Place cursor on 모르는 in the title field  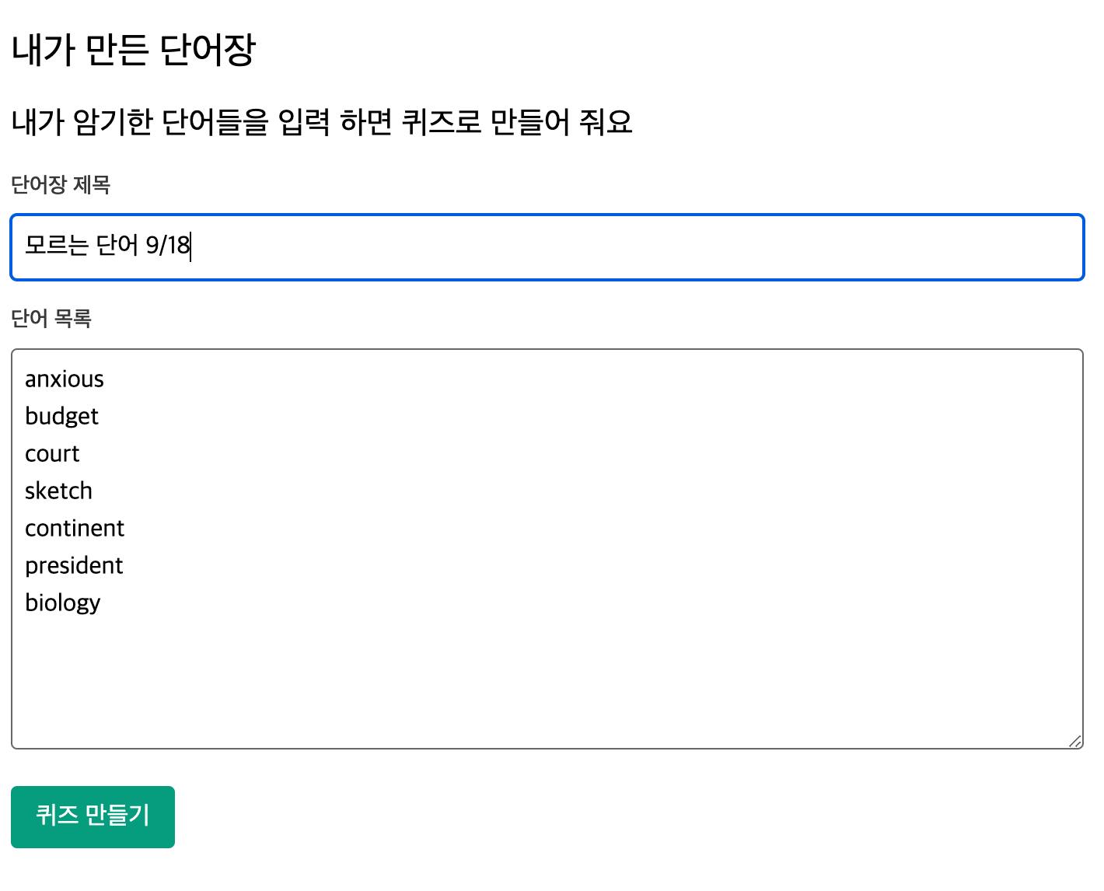(56, 246)
